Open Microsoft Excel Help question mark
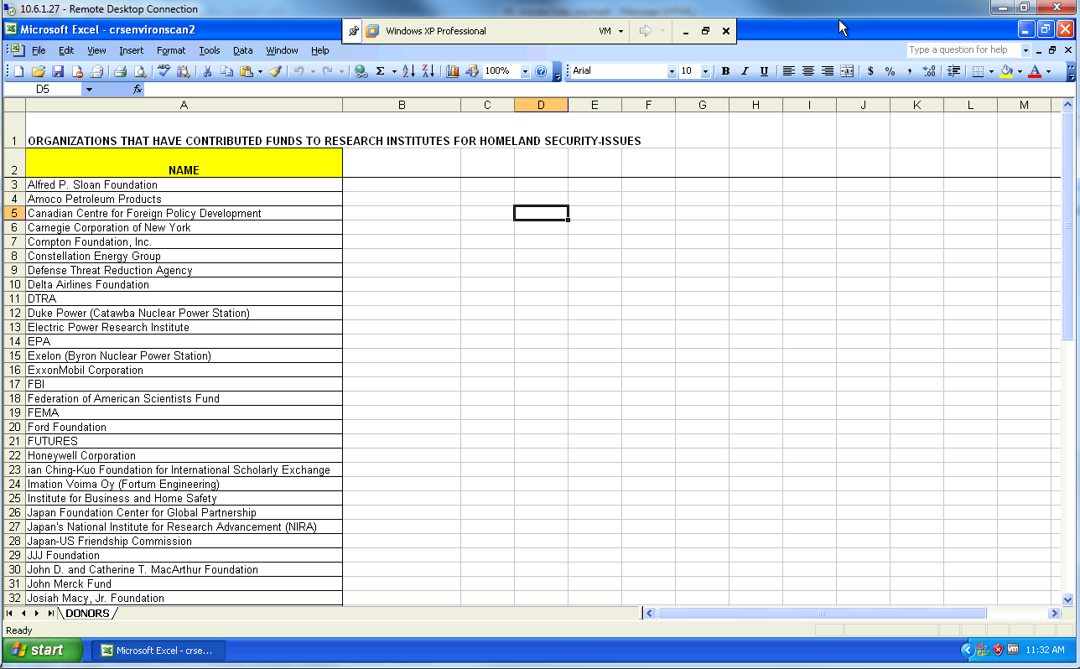This screenshot has height=669, width=1080. 541,71
